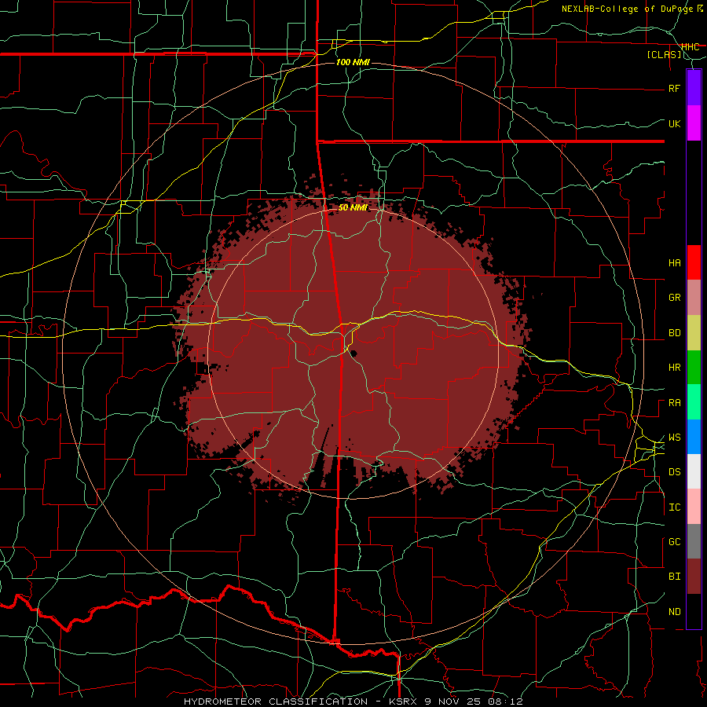Select the WS legend label
The image size is (707, 707).
click(674, 438)
